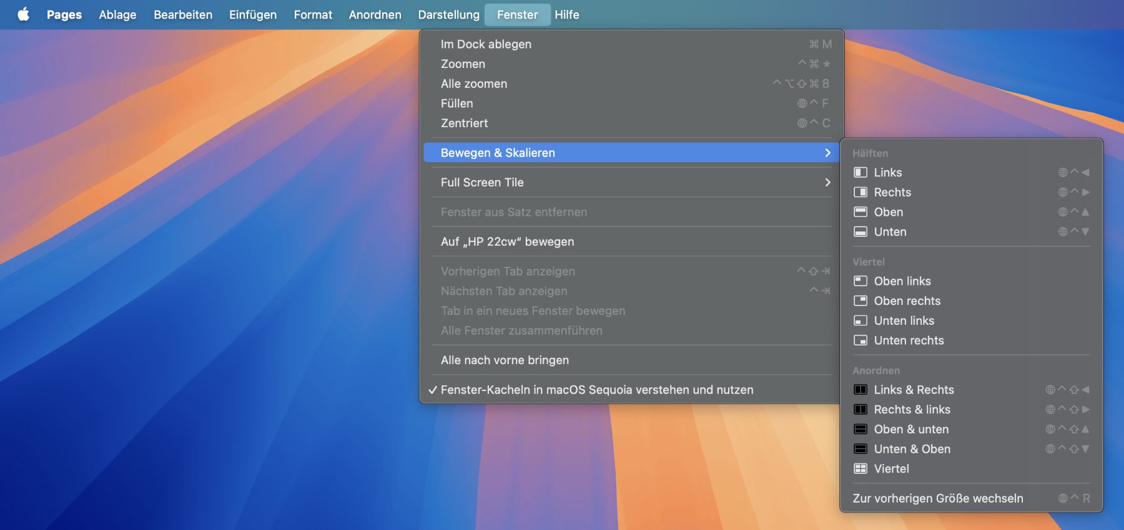Select the checked Fenster-Kacheln document window

pos(596,390)
